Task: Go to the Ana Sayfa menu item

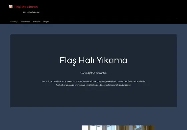Action: [x=14, y=22]
